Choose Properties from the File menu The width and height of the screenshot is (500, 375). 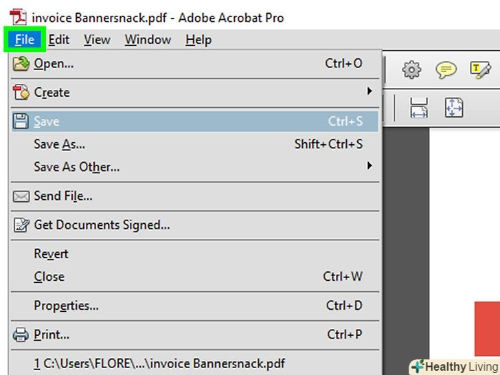coord(66,306)
